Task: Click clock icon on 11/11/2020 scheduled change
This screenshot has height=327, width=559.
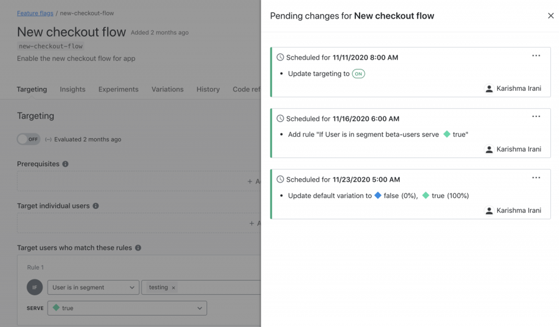Action: [280, 58]
